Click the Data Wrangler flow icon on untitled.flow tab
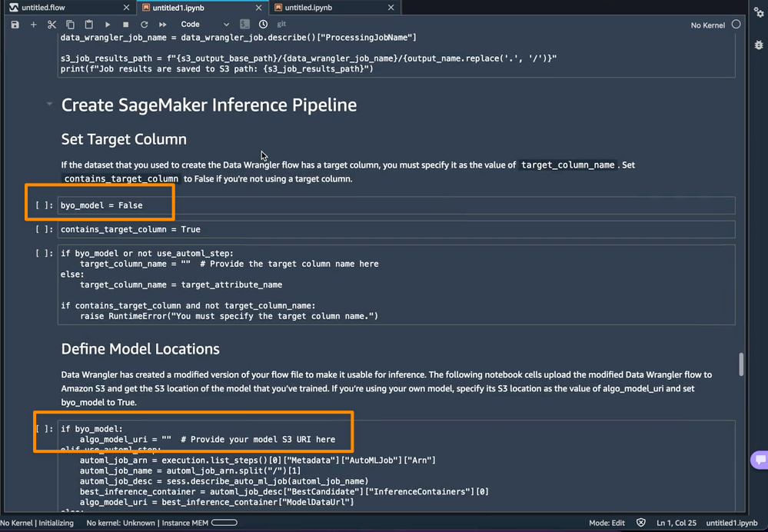This screenshot has height=532, width=768. click(x=14, y=8)
